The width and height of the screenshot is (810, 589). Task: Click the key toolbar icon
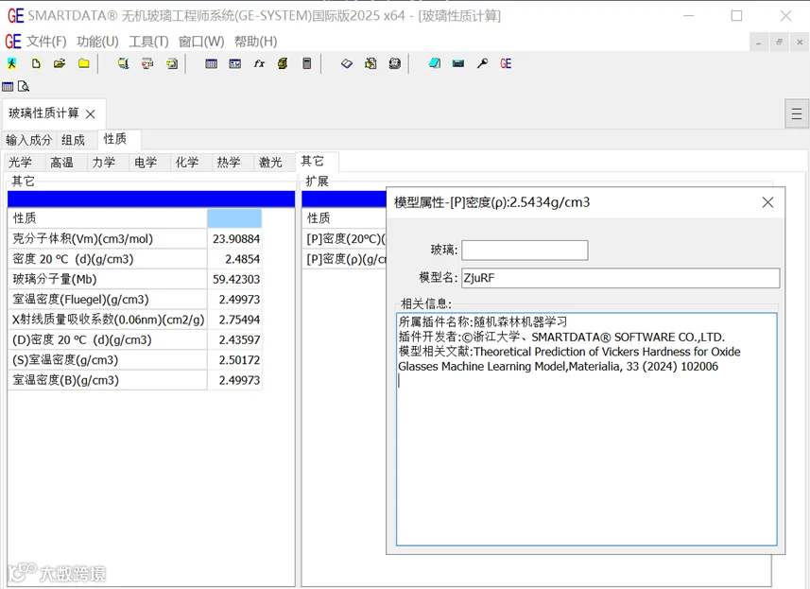coord(482,63)
